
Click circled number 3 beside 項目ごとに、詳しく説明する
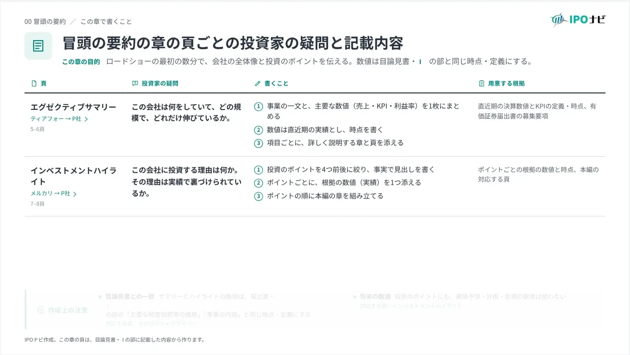[259, 143]
